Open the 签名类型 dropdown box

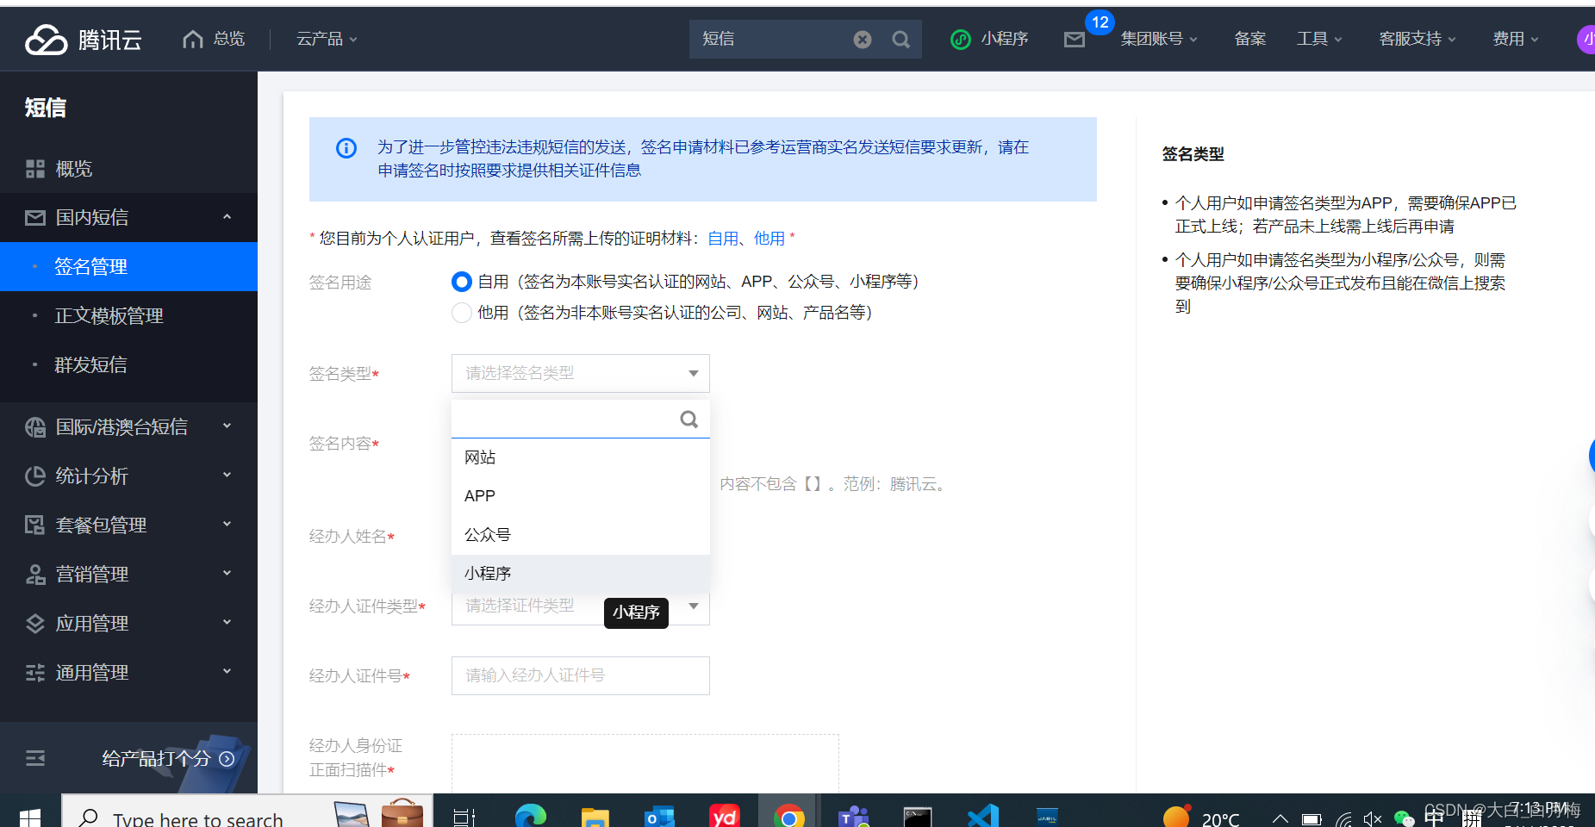point(580,373)
